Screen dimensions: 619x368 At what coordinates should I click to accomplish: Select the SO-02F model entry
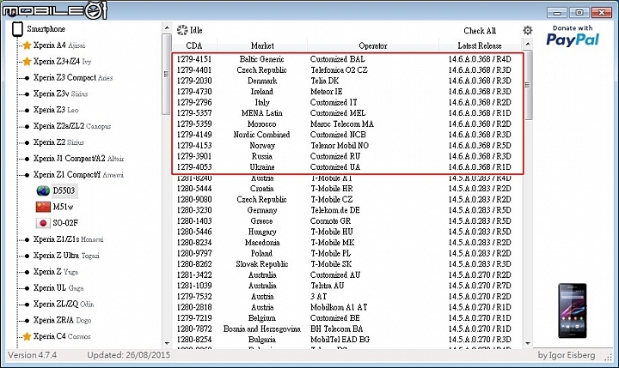tap(65, 223)
